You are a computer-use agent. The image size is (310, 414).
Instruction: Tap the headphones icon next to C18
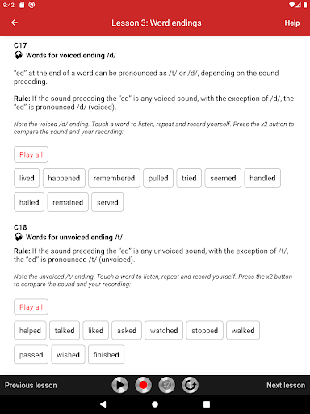(19, 237)
